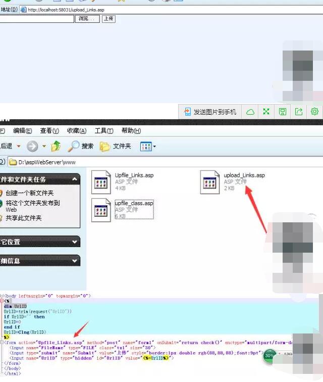Click the forward navigation arrow icon
Viewport: 323px width, 382px height.
[x=32, y=146]
